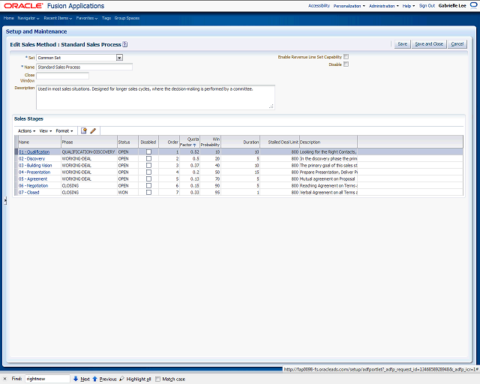Check Disabled for 02 - Discovery row
Screen dimensions: 480x384
148,158
